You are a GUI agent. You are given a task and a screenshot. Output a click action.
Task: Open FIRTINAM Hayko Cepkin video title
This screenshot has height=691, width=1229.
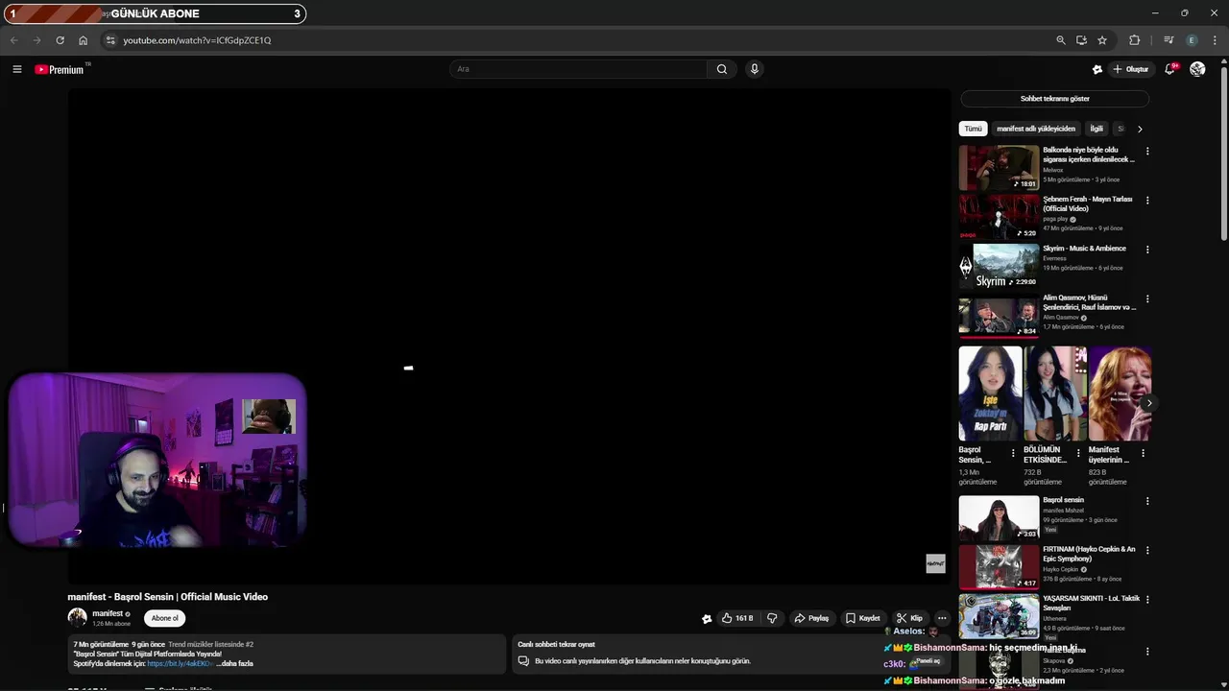pos(1089,554)
